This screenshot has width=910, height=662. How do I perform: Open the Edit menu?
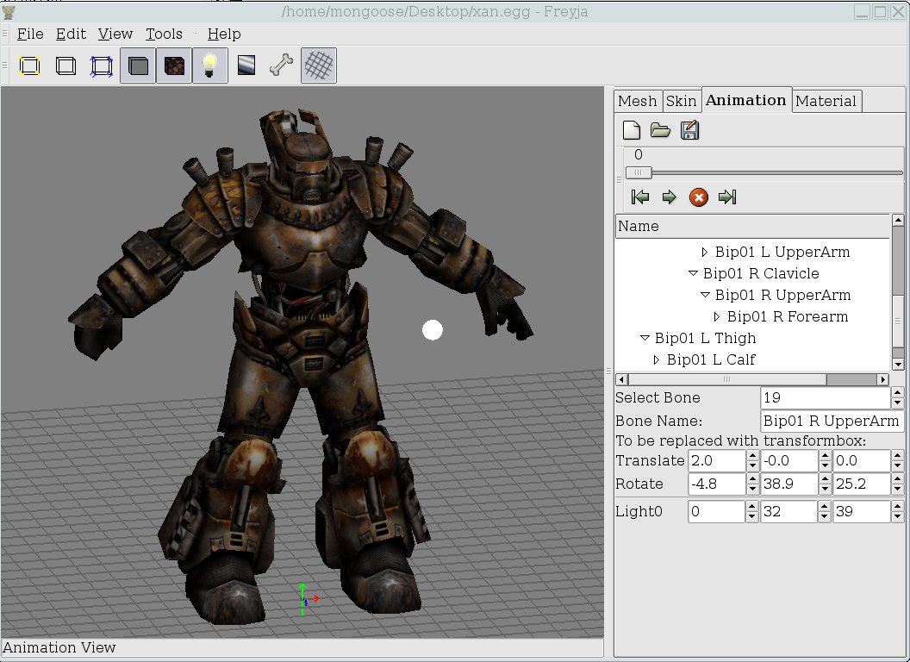pyautogui.click(x=71, y=34)
